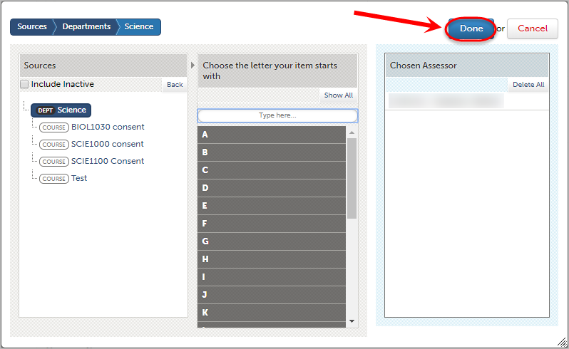
Task: Collapse panel with arrow beside Sources header
Action: click(x=193, y=66)
